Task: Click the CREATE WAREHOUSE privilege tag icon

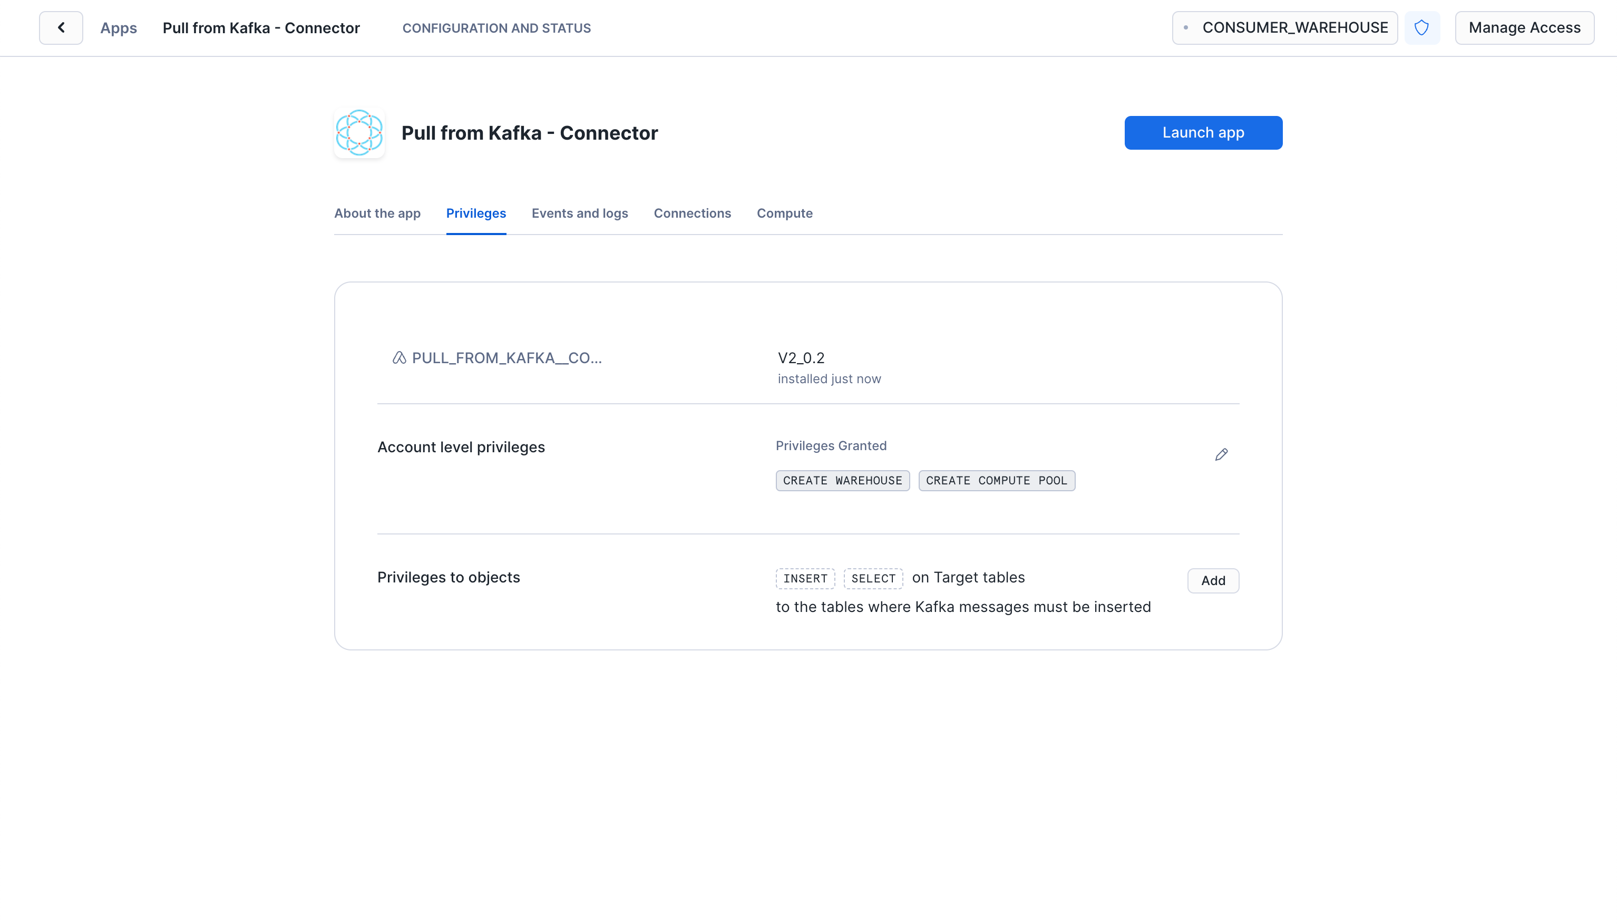Action: (843, 480)
